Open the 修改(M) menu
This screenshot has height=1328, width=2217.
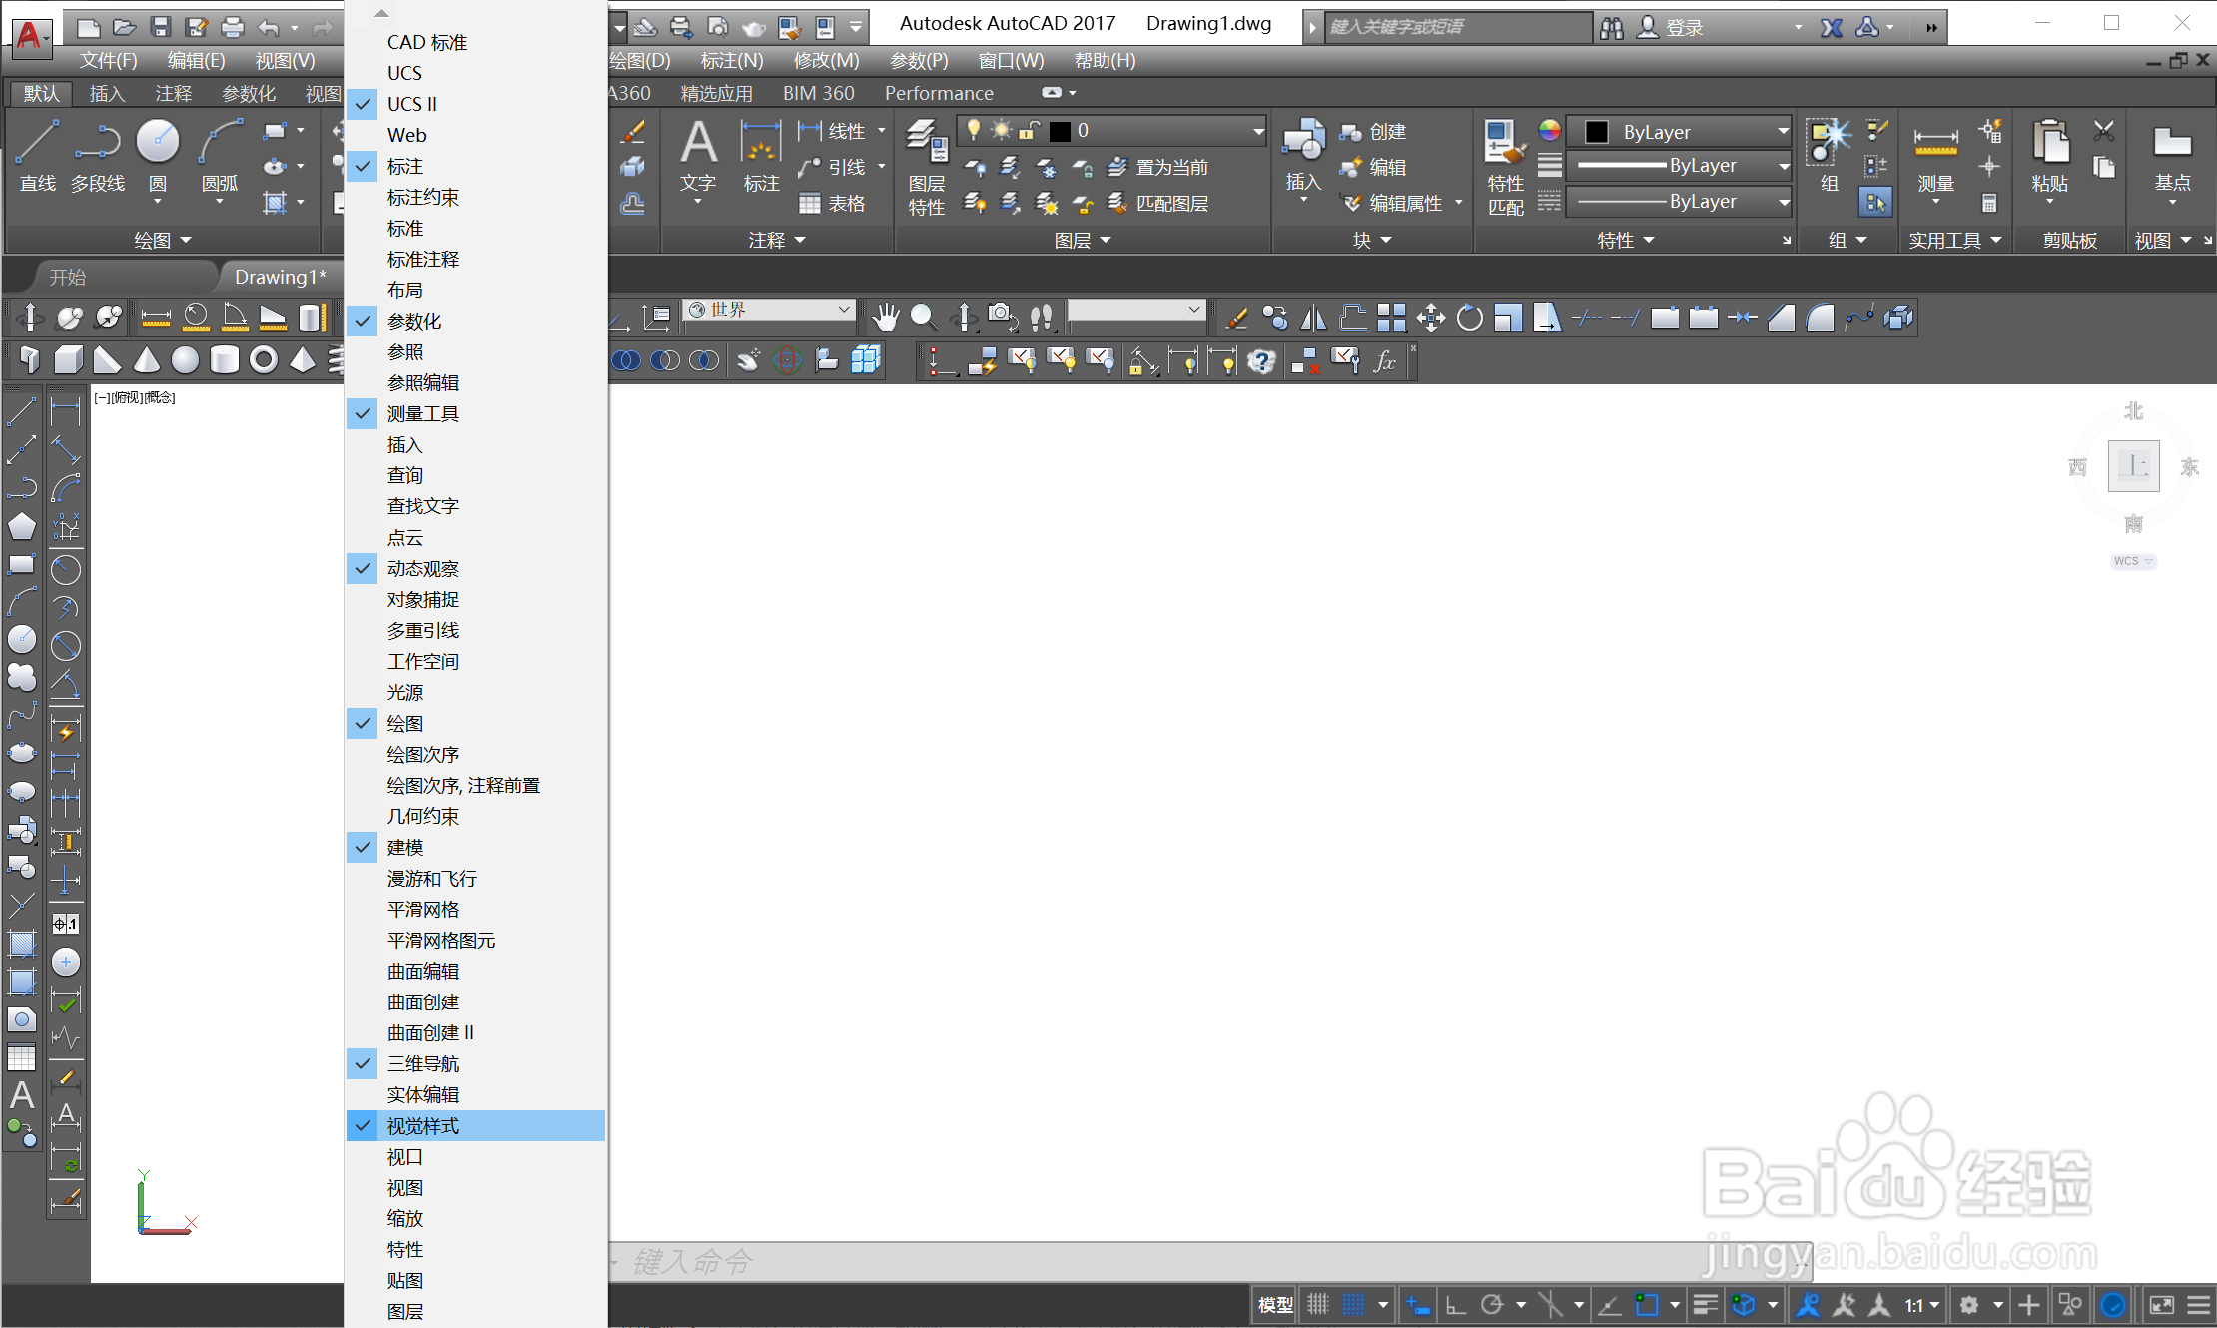(826, 60)
